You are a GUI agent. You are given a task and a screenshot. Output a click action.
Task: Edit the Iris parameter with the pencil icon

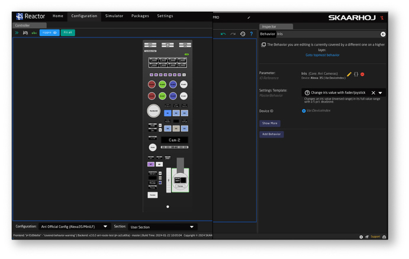coord(349,74)
